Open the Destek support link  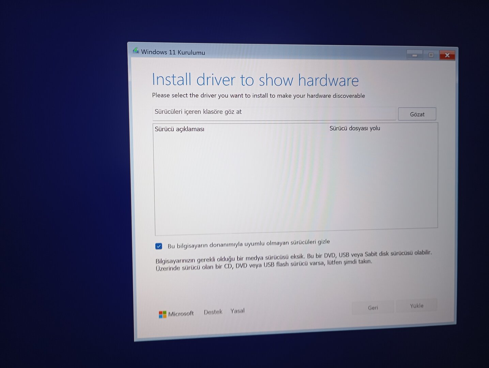tap(213, 312)
